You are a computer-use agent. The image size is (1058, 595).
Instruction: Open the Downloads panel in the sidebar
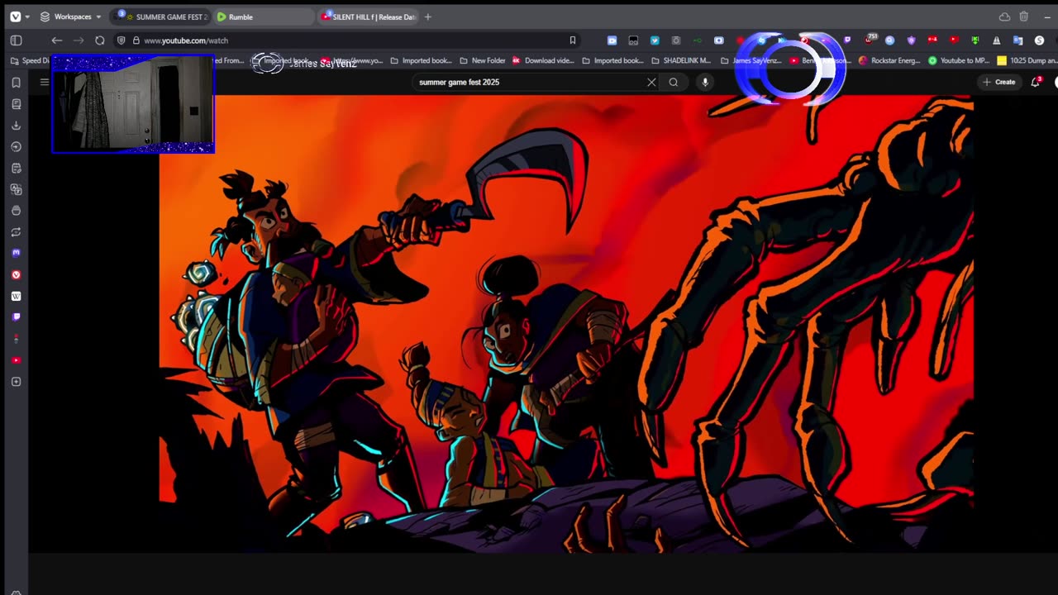point(16,126)
